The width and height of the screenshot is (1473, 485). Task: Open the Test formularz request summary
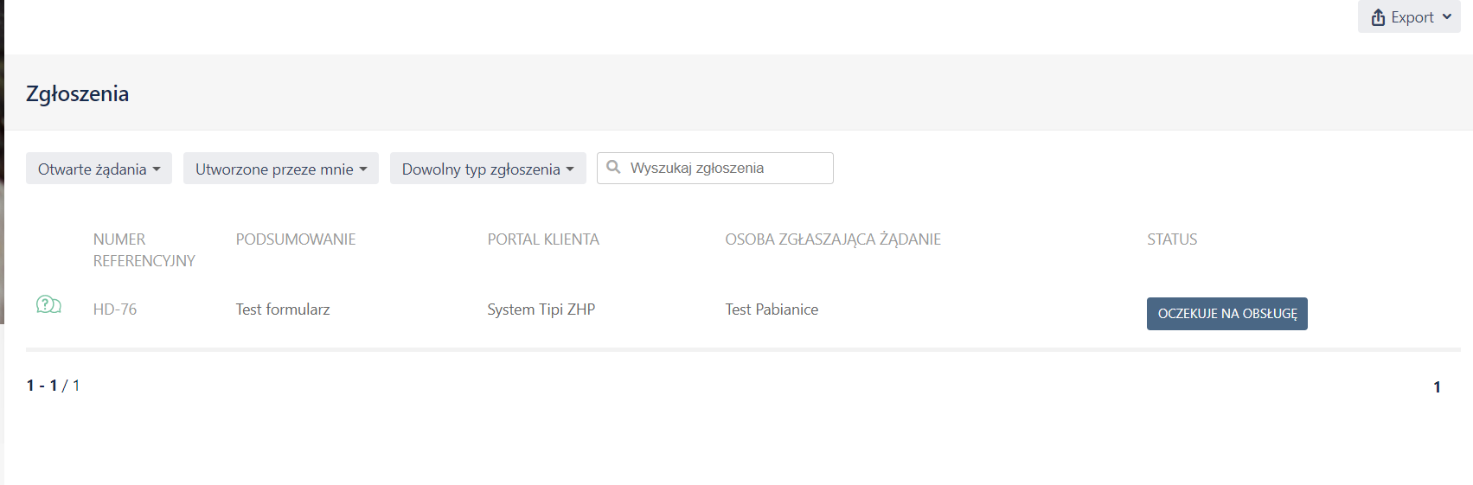click(x=283, y=310)
